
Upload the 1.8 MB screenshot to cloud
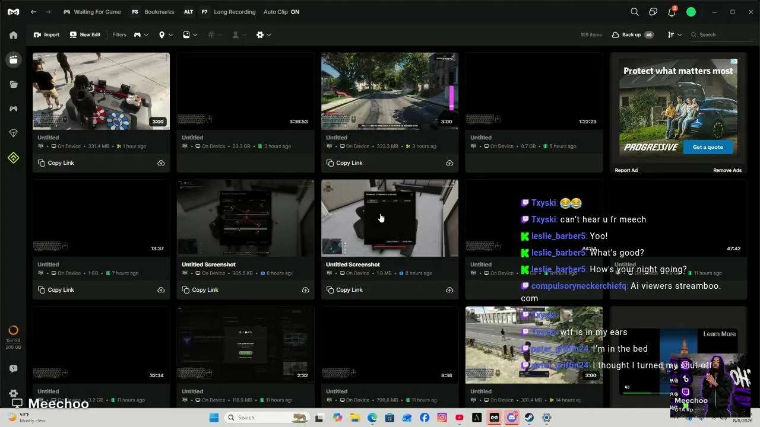pyautogui.click(x=449, y=290)
